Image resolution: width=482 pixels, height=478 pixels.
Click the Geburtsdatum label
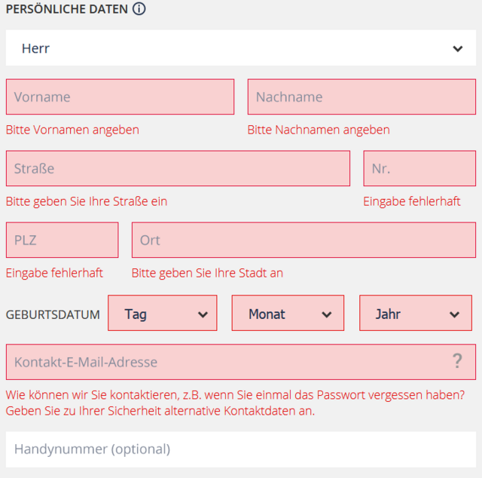(x=53, y=314)
